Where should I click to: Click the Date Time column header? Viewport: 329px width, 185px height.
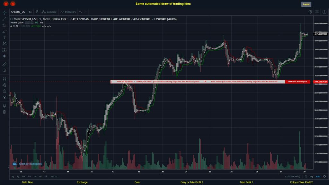28,182
